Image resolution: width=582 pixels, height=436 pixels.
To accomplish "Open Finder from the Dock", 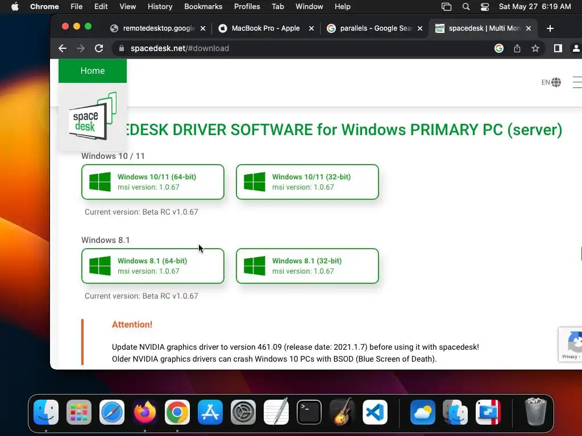I will pyautogui.click(x=46, y=412).
